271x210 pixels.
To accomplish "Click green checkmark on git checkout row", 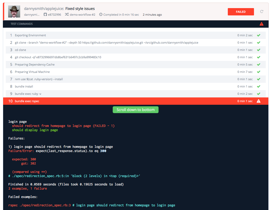I will point(258,57).
